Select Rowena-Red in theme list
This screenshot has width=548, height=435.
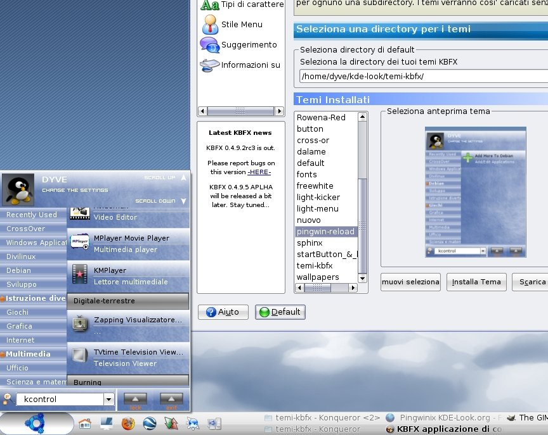(x=321, y=118)
